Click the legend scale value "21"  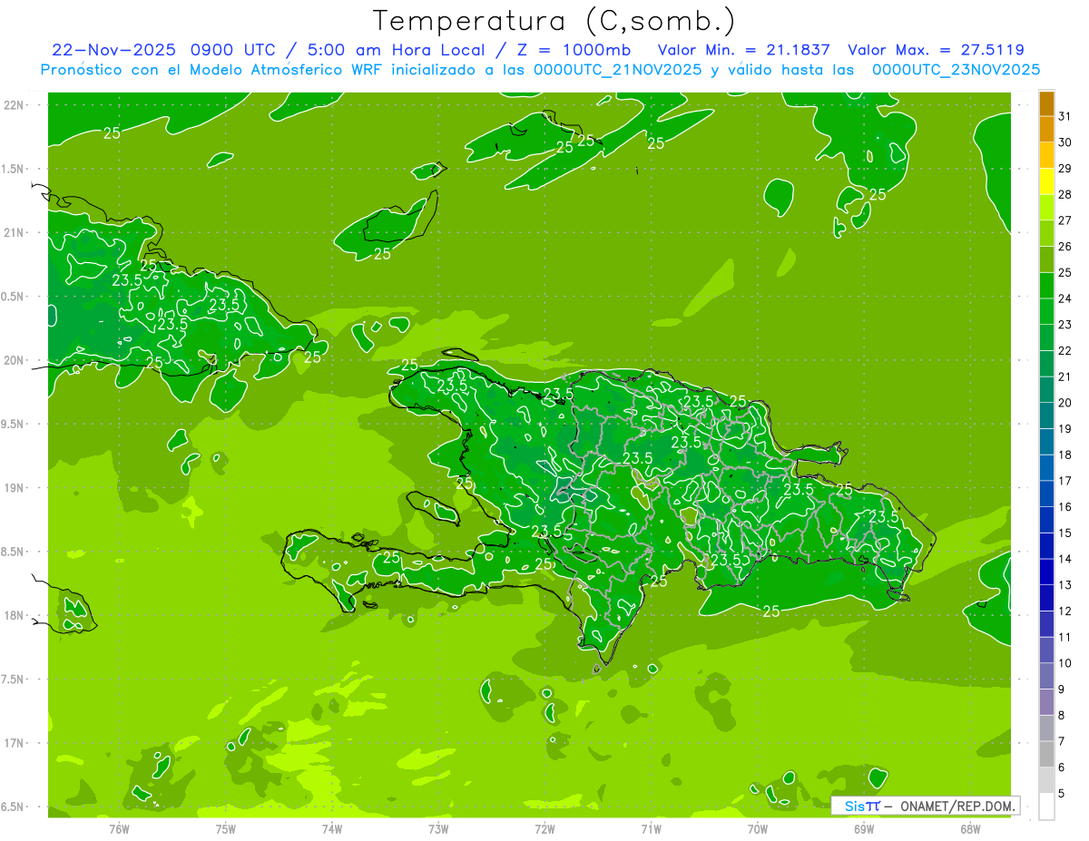1065,376
